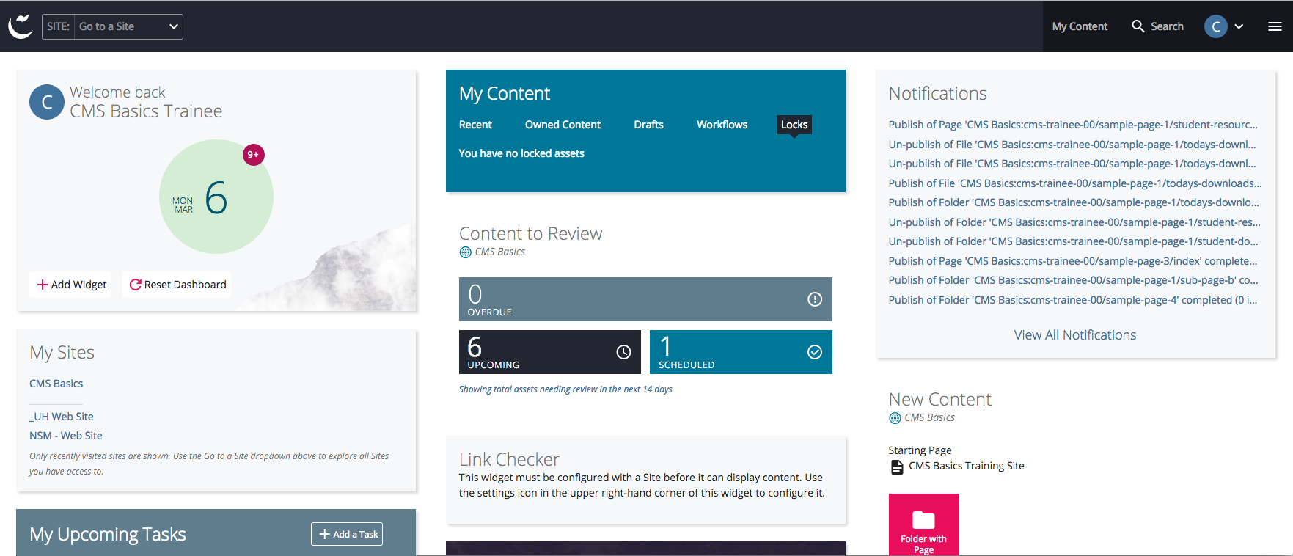Click the scheduled checkmark icon

tap(814, 352)
